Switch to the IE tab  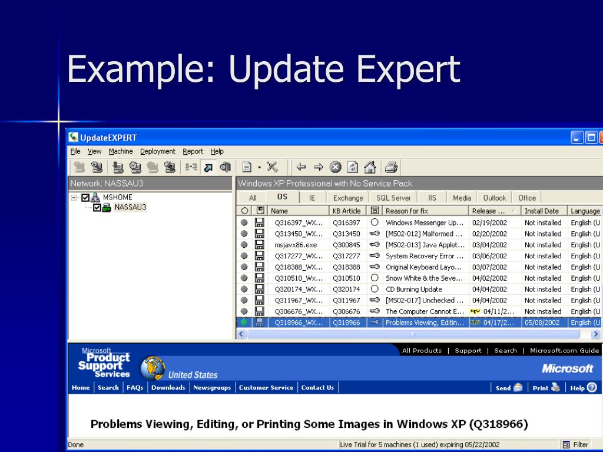coord(312,198)
